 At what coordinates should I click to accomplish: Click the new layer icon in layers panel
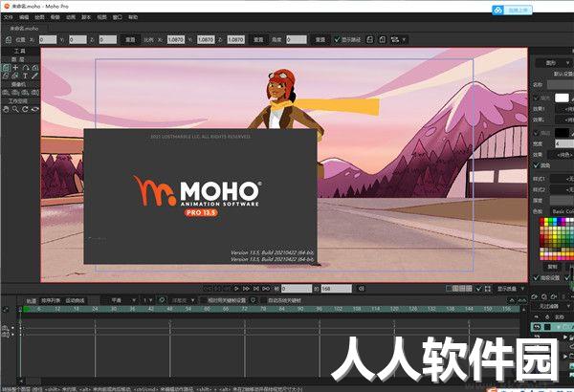tap(535, 296)
